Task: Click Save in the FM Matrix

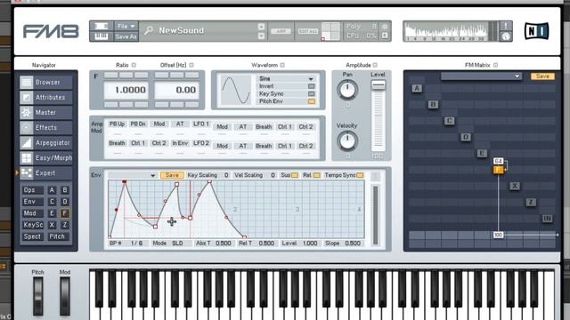Action: (x=542, y=76)
